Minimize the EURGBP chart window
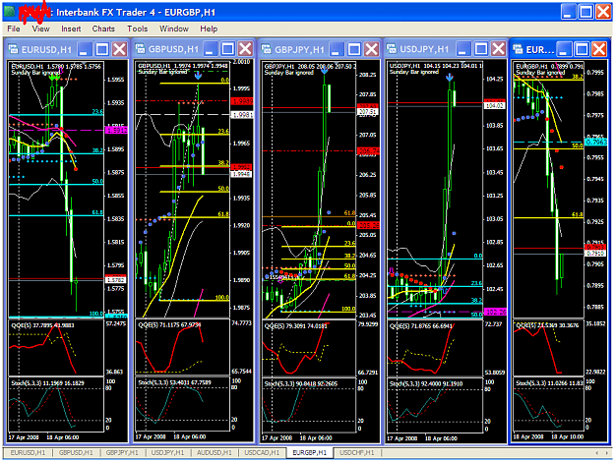 point(565,49)
